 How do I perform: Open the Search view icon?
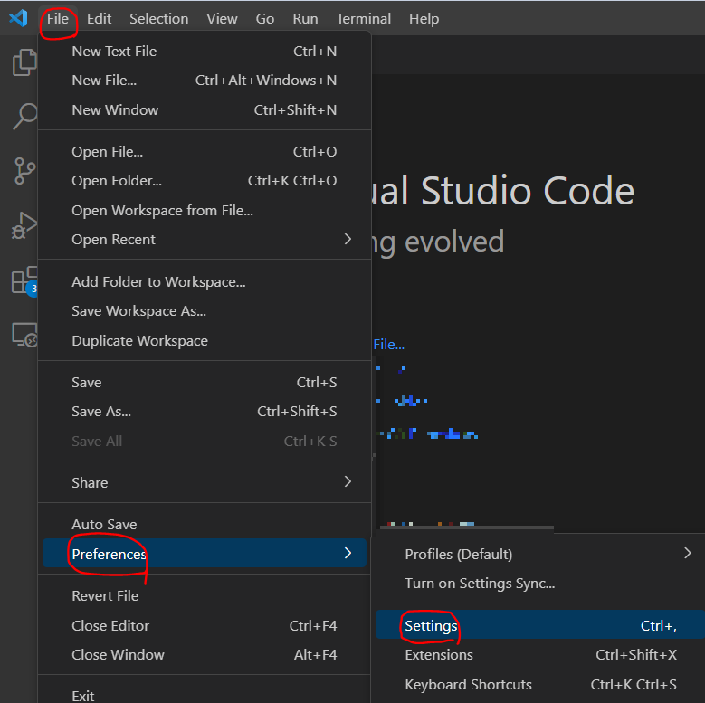coord(25,116)
